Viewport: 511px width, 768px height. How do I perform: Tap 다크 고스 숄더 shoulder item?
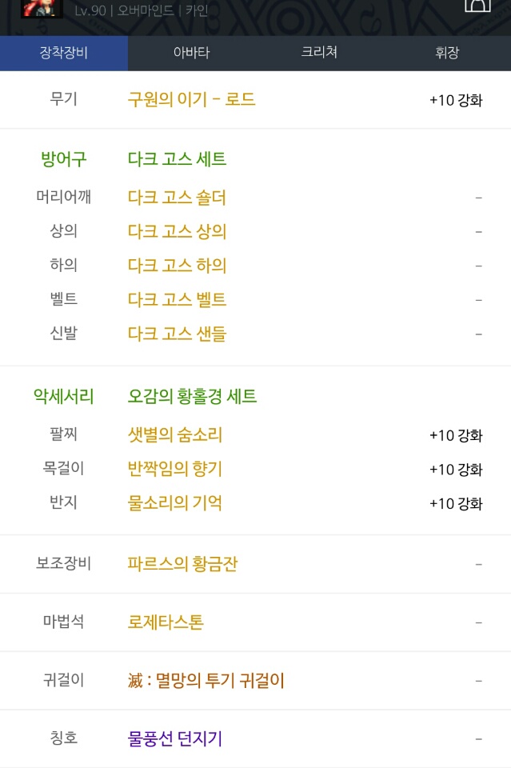point(177,198)
